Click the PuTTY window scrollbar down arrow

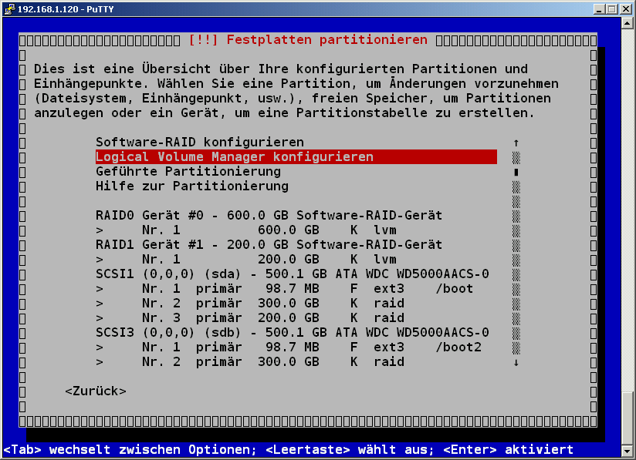pyautogui.click(x=628, y=452)
